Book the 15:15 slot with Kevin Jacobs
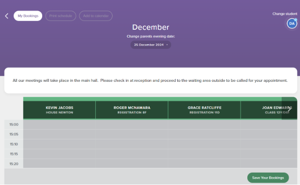Screen dimensions: 300x185 pos(59,154)
